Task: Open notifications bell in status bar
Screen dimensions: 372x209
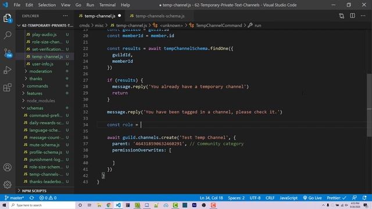Action: tap(364, 198)
